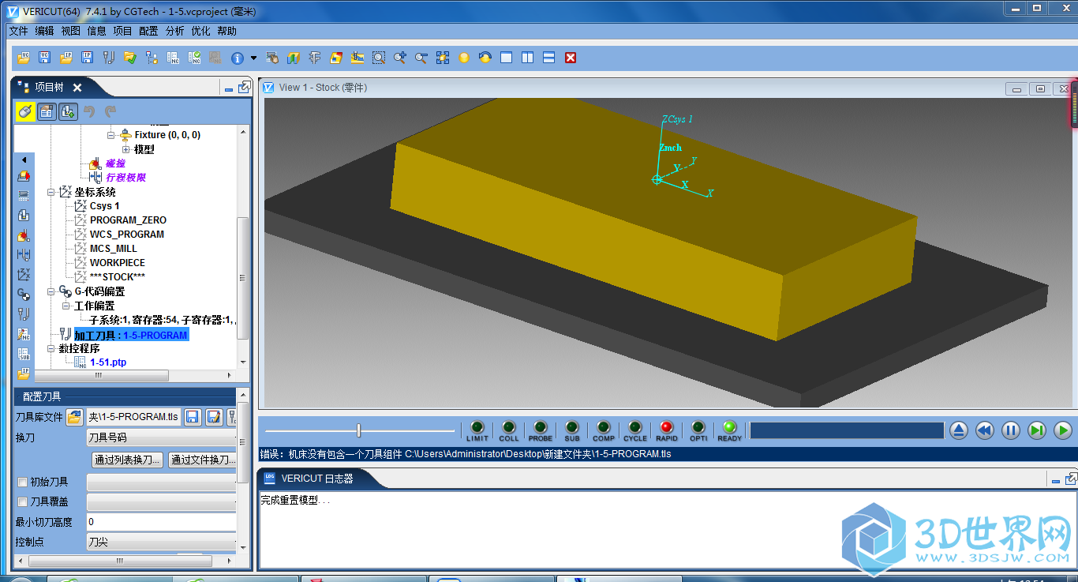The image size is (1078, 582).
Task: Click the yellow sphere shading icon
Action: 464,58
